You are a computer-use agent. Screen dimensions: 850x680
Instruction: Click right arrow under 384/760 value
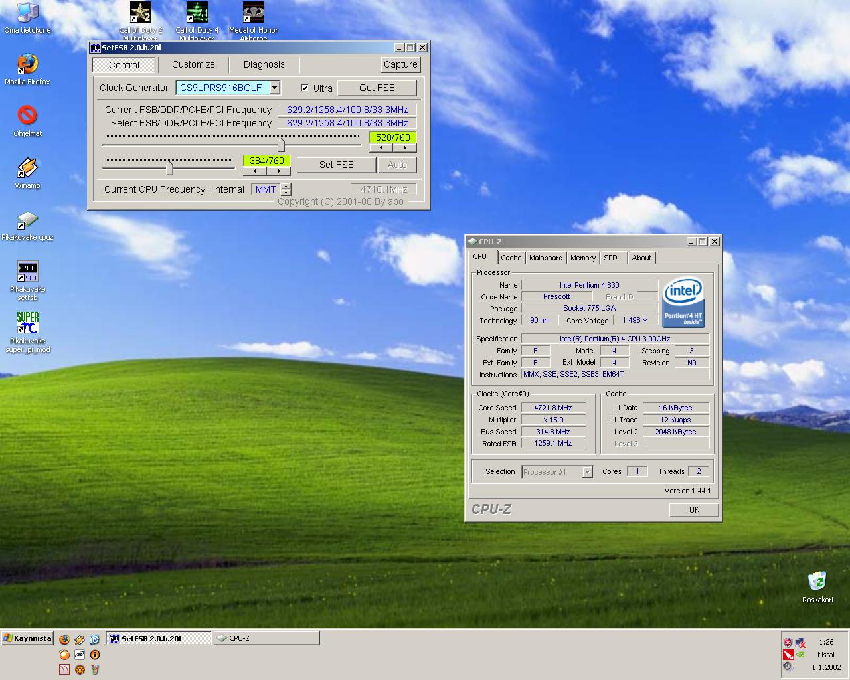(278, 171)
